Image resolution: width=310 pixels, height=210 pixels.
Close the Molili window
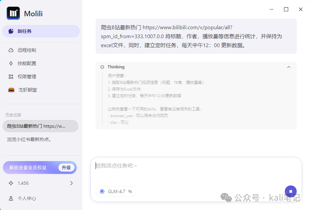301,9
